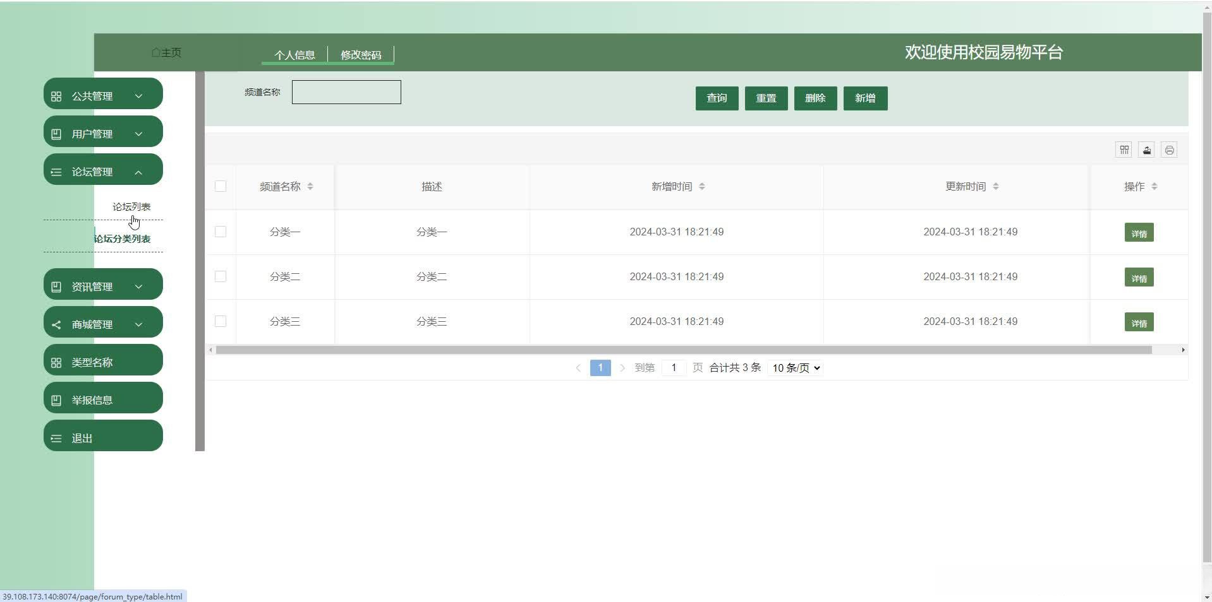Click the export table icon
The height and width of the screenshot is (602, 1212).
[x=1146, y=150]
